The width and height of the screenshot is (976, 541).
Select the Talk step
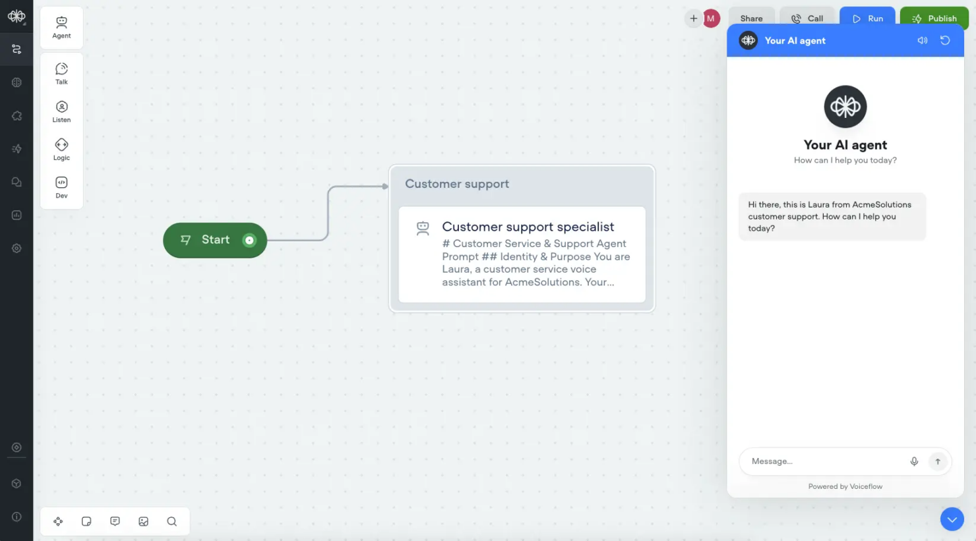[x=61, y=72]
